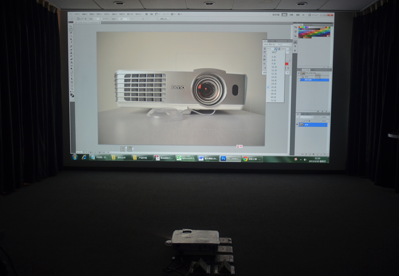Image resolution: width=399 pixels, height=276 pixels.
Task: Launch Mini Bridge from the application bar
Action: 152,14
